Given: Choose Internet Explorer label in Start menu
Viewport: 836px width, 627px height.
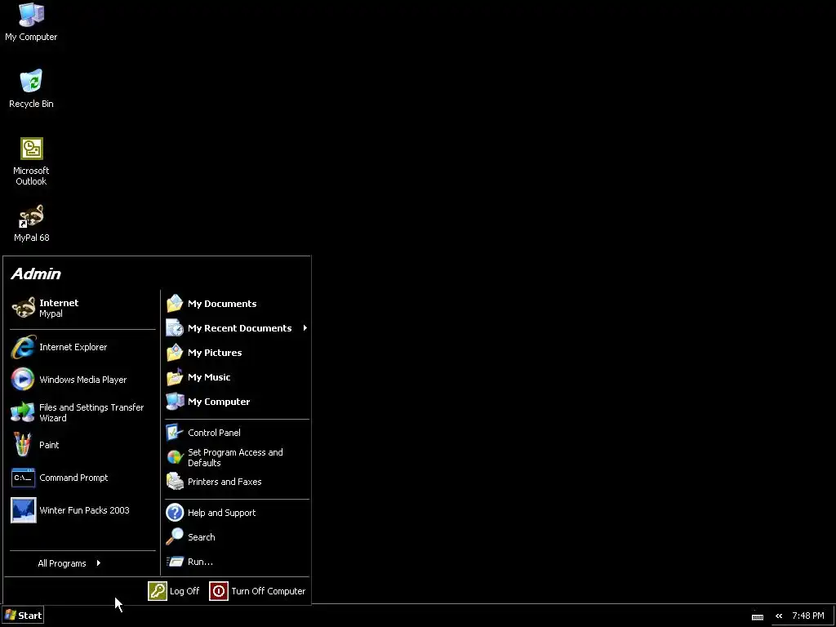Looking at the screenshot, I should [73, 347].
